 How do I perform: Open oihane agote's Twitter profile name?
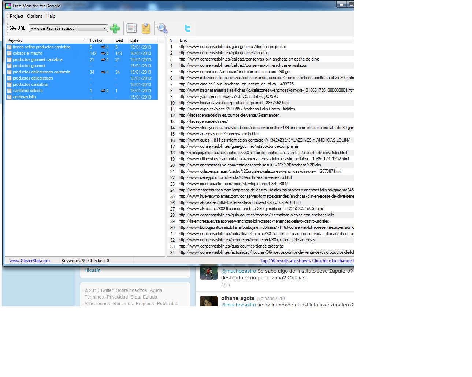point(238,298)
